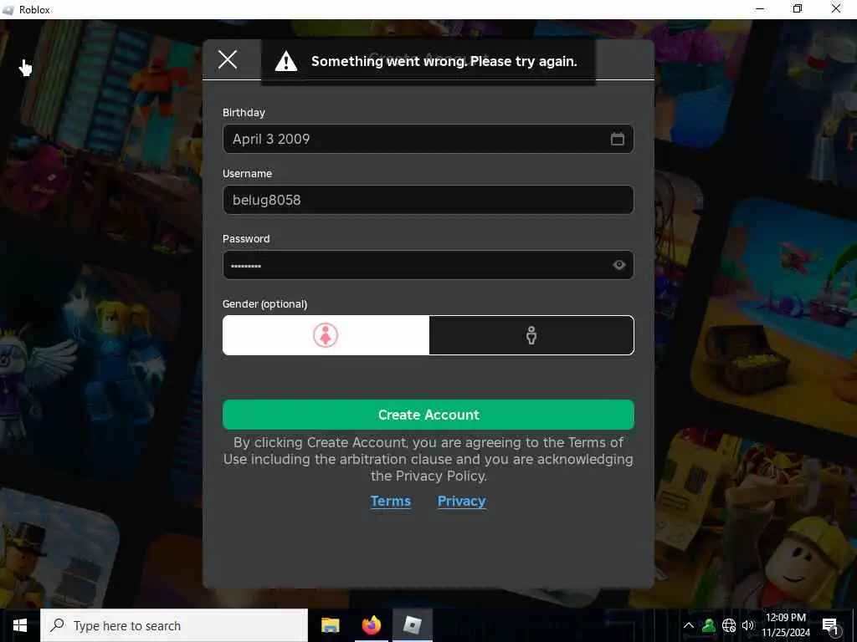Click the Birthday label
This screenshot has height=642, width=857.
[244, 113]
